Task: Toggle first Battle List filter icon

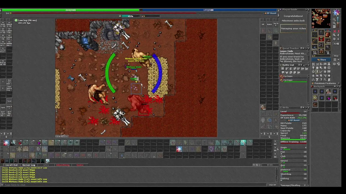Action: click(283, 68)
